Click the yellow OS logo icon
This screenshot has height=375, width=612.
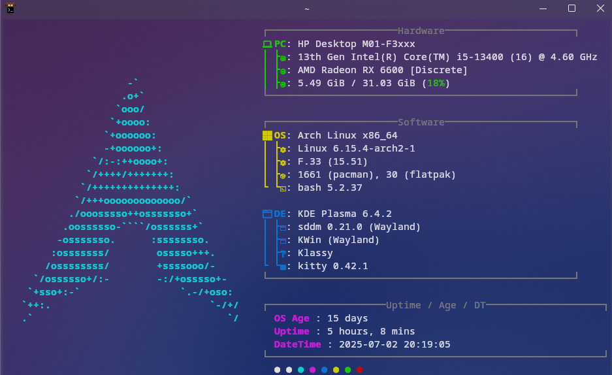click(267, 135)
